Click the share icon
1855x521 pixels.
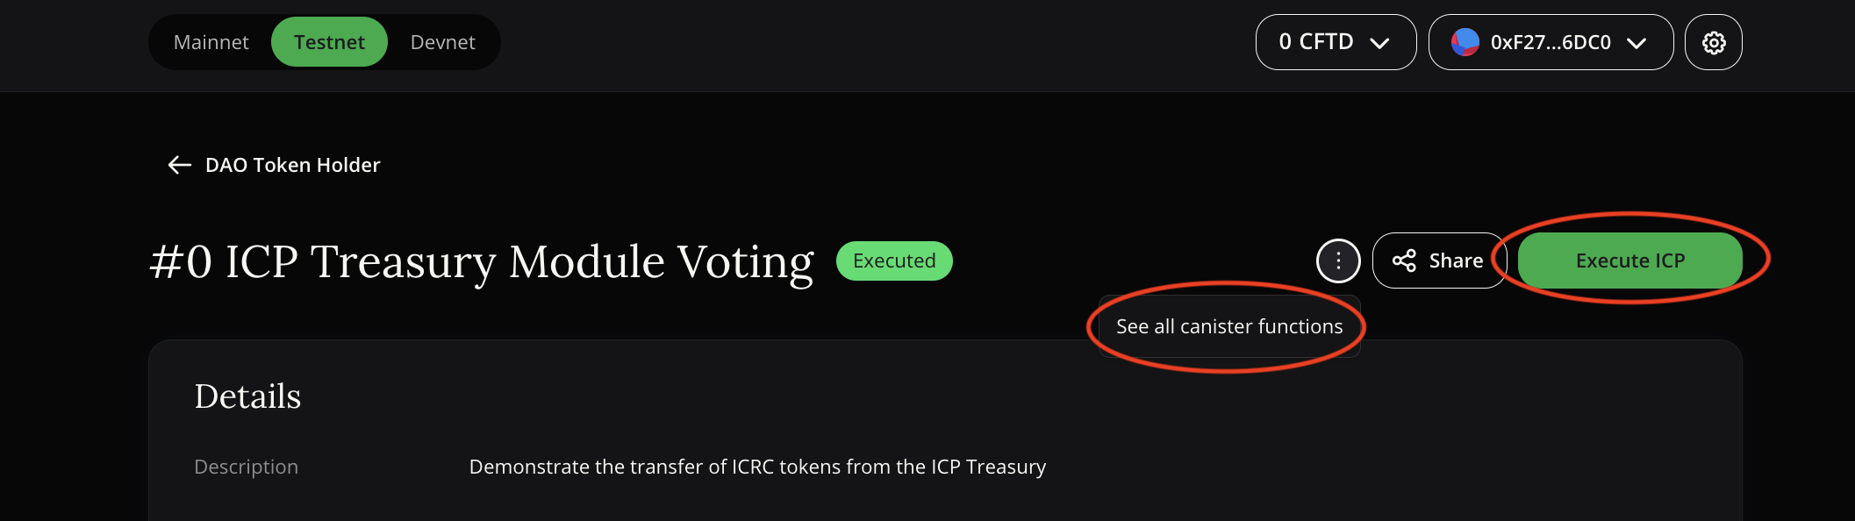coord(1404,260)
